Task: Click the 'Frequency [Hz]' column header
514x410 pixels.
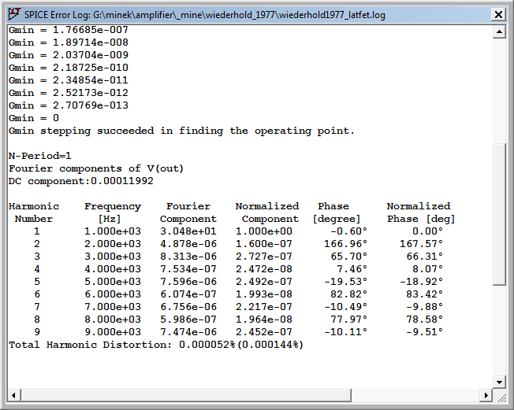Action: point(113,212)
